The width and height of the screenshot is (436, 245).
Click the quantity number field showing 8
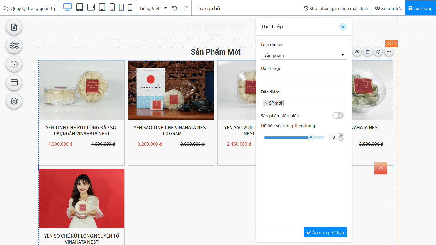pos(333,137)
